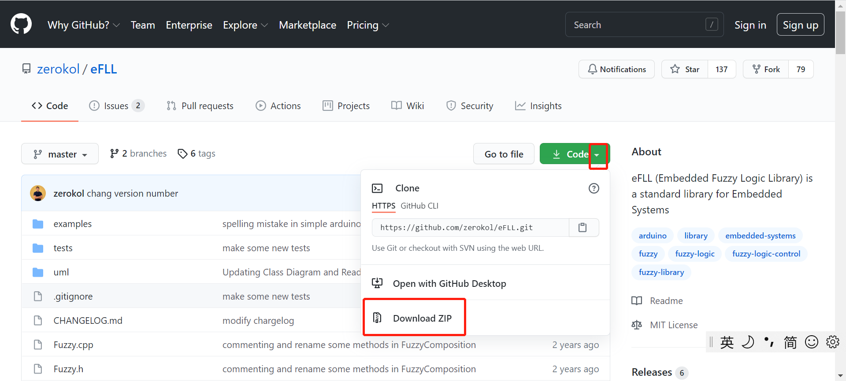Fork the repository
The width and height of the screenshot is (846, 381).
tap(766, 69)
